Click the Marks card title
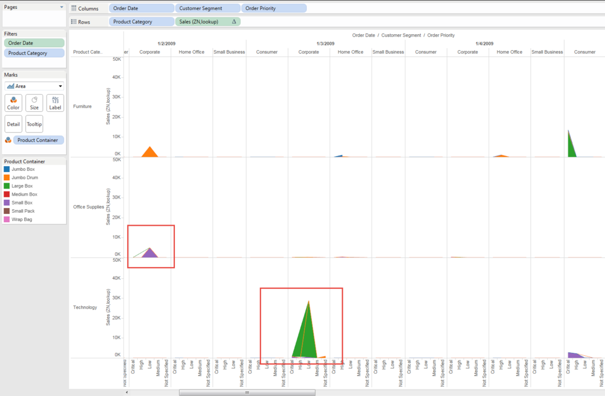This screenshot has height=396, width=605. pyautogui.click(x=11, y=75)
